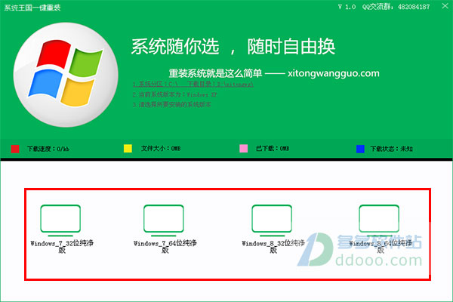Image resolution: width=453 pixels, height=302 pixels.
Task: Click the 下载速度 0/kb status text
Action: 48,149
